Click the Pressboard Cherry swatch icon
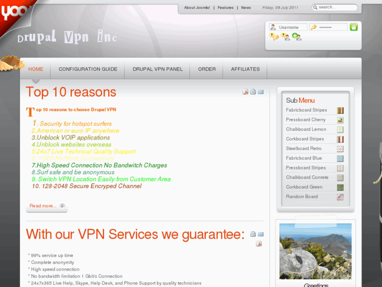Image resolution: width=382 pixels, height=287 pixels. coord(340,120)
